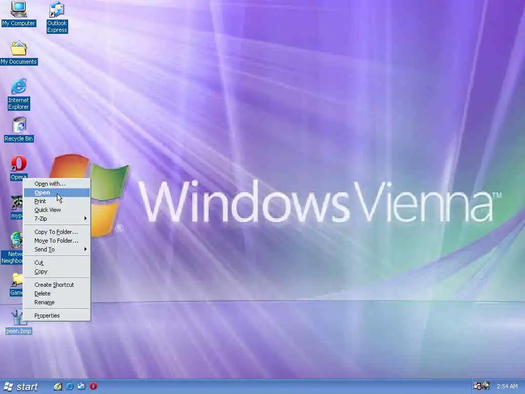Choose Properties in the context menu
The height and width of the screenshot is (394, 525).
57,316
